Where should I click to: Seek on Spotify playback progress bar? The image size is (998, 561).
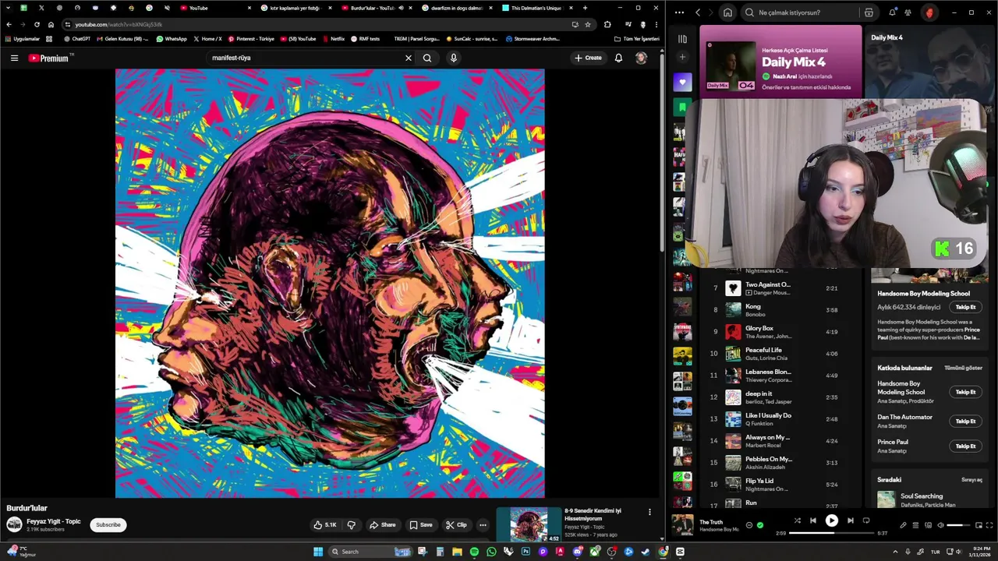click(x=831, y=534)
